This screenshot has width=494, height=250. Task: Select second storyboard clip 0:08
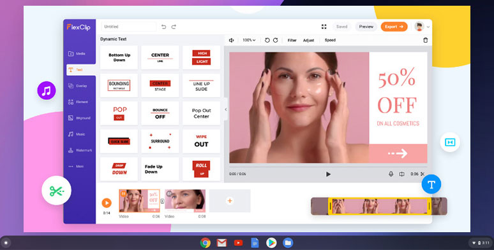185,201
